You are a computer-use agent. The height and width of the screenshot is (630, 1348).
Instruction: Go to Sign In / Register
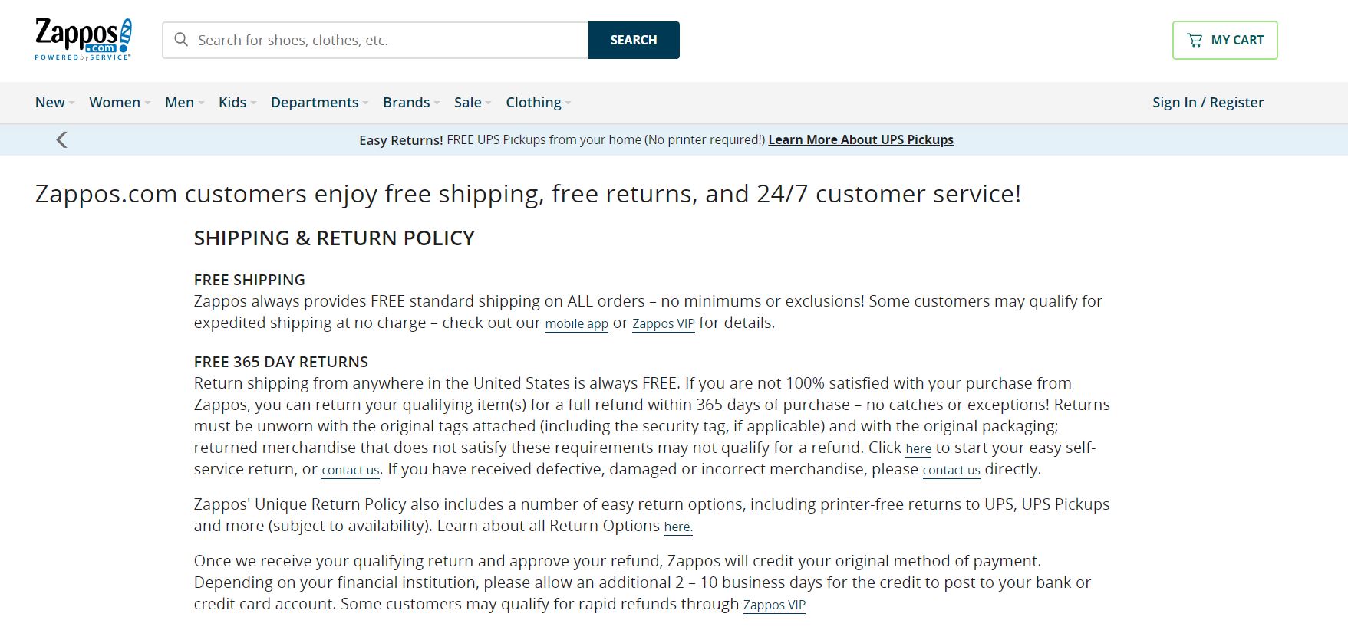click(1208, 103)
